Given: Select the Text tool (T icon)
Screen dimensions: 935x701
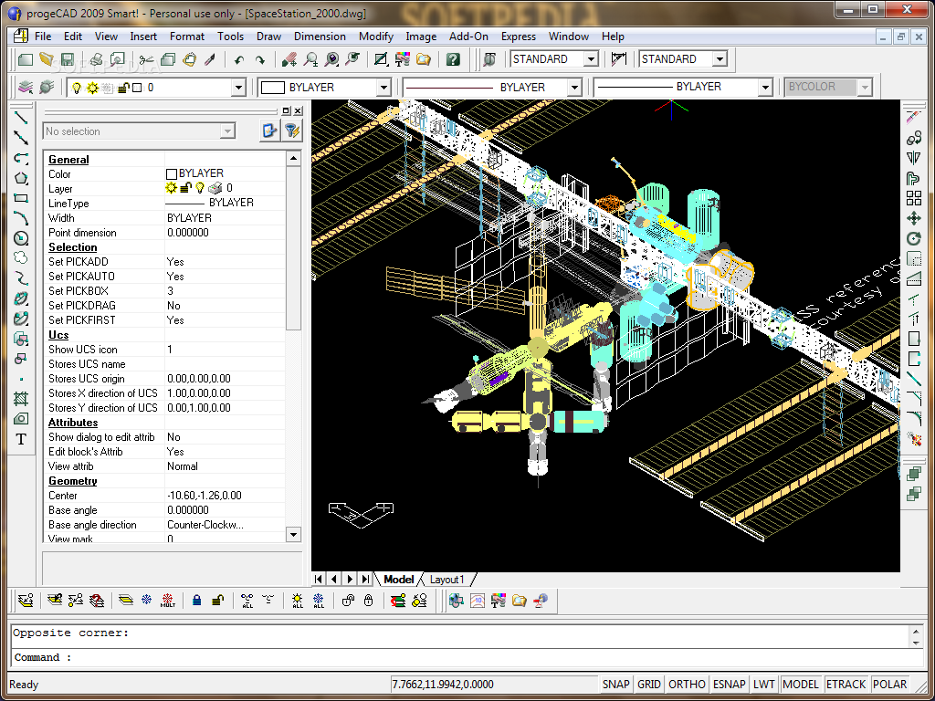Looking at the screenshot, I should 21,439.
